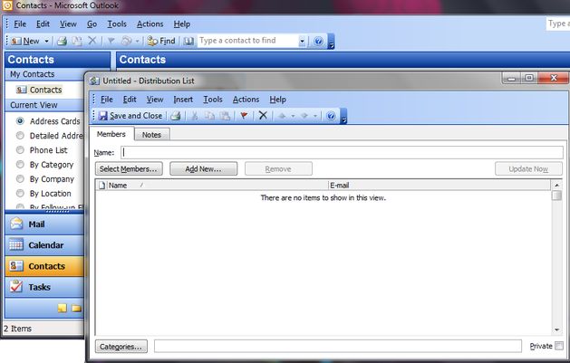Open the Next Item dropdown arrow
The height and width of the screenshot is (363, 570).
(x=315, y=116)
